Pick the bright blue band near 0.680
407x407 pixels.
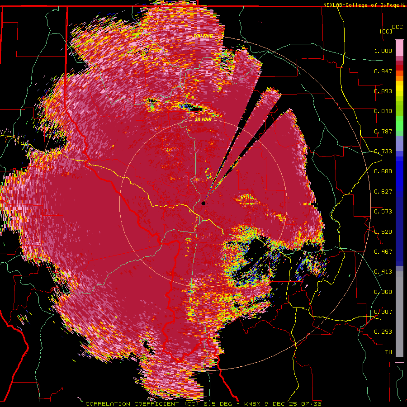click(x=399, y=174)
